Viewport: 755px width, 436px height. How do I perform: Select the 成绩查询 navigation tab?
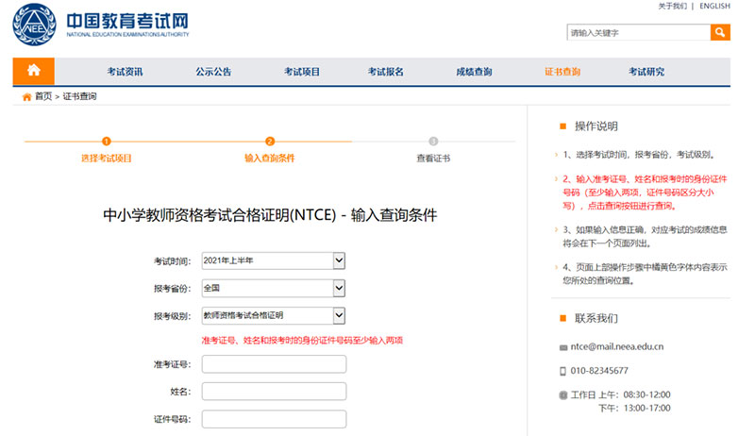(x=474, y=72)
